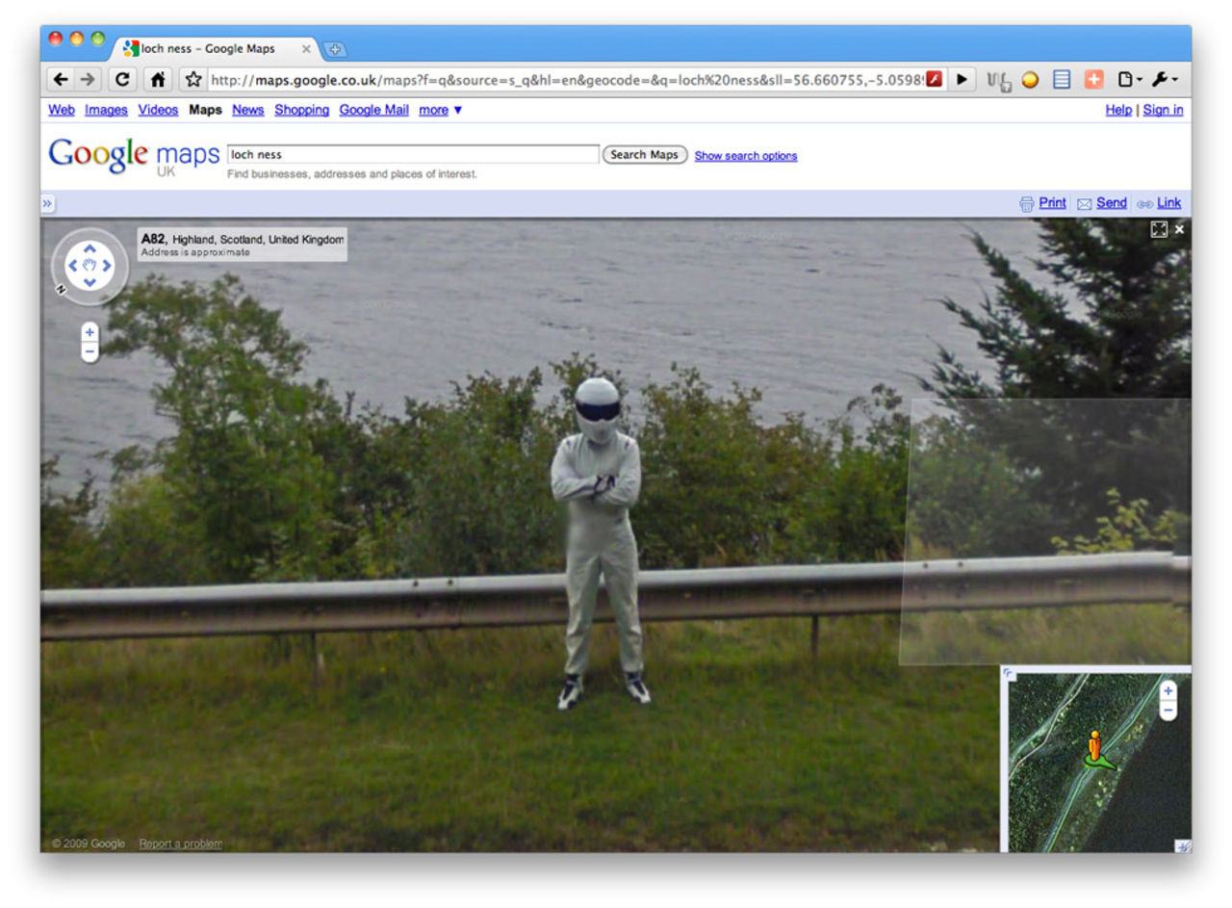
Task: Copy the map link using the Link icon
Action: pyautogui.click(x=1145, y=202)
